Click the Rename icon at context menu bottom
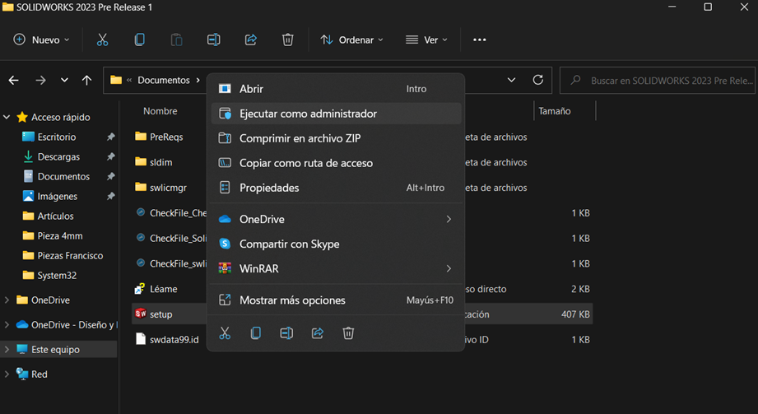The image size is (758, 414). pos(286,333)
